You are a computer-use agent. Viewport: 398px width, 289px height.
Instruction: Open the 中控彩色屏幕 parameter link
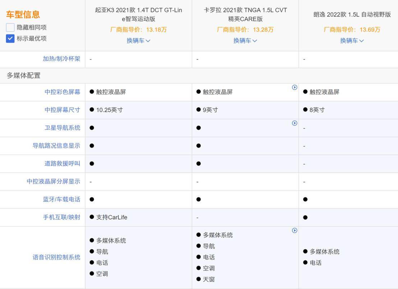pyautogui.click(x=63, y=92)
